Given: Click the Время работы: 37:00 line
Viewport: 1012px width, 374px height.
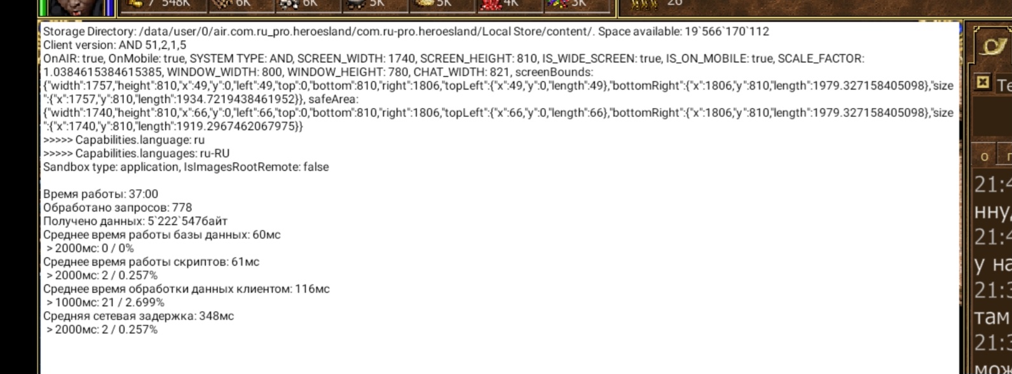Looking at the screenshot, I should point(100,194).
